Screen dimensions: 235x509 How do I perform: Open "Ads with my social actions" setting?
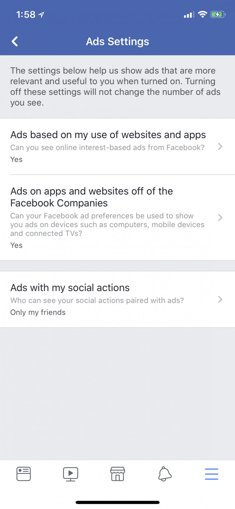(x=70, y=288)
